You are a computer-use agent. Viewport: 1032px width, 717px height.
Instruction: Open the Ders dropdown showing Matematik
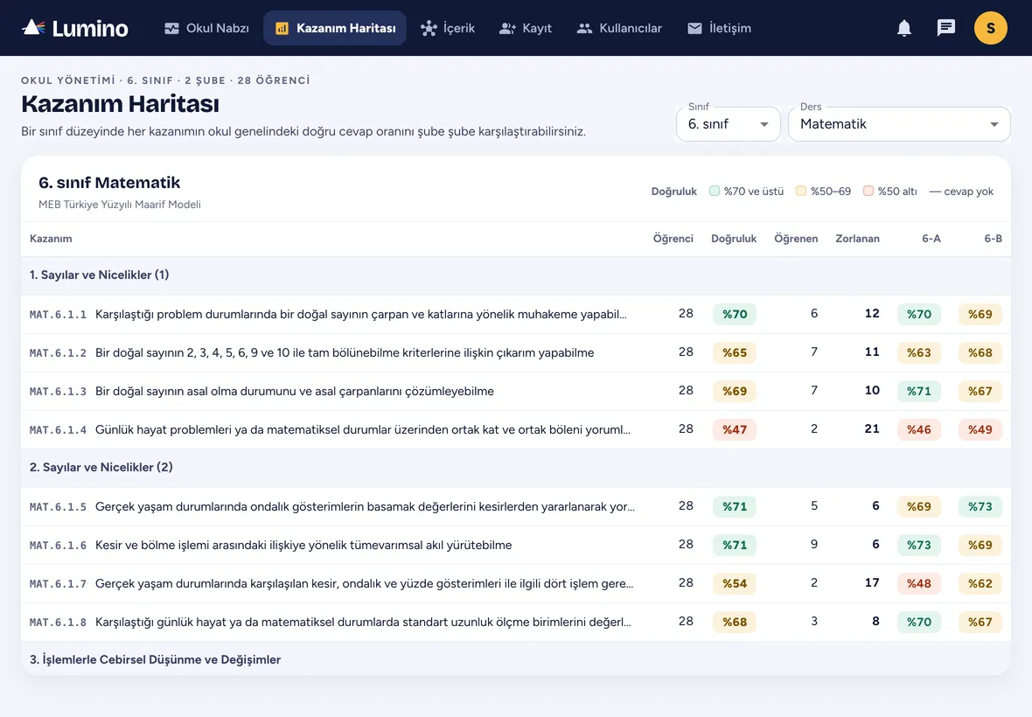[x=899, y=124]
